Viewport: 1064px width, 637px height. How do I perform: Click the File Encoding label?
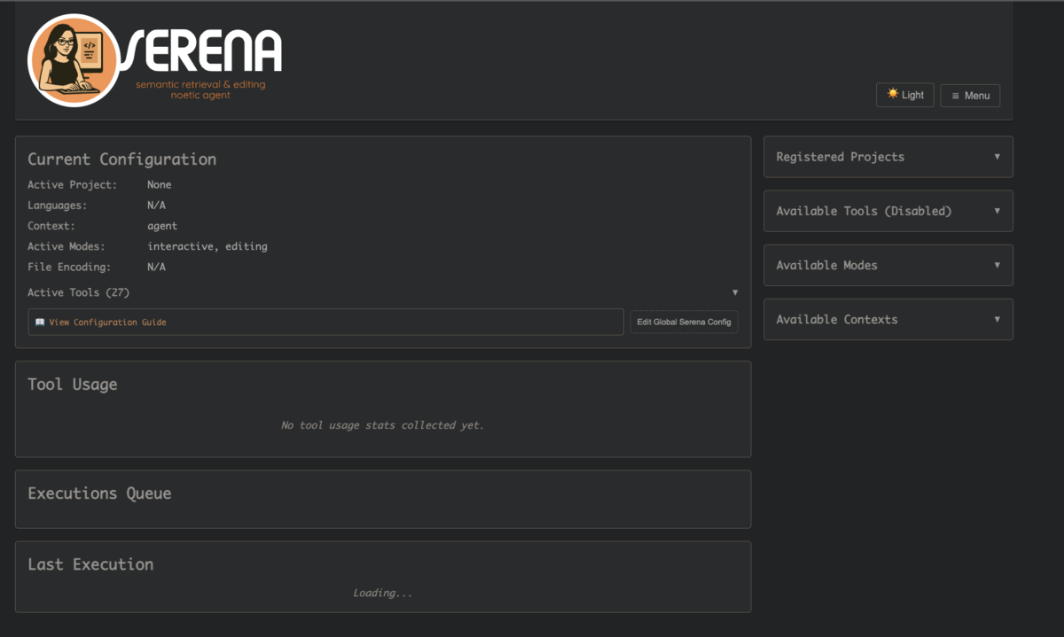click(x=69, y=267)
